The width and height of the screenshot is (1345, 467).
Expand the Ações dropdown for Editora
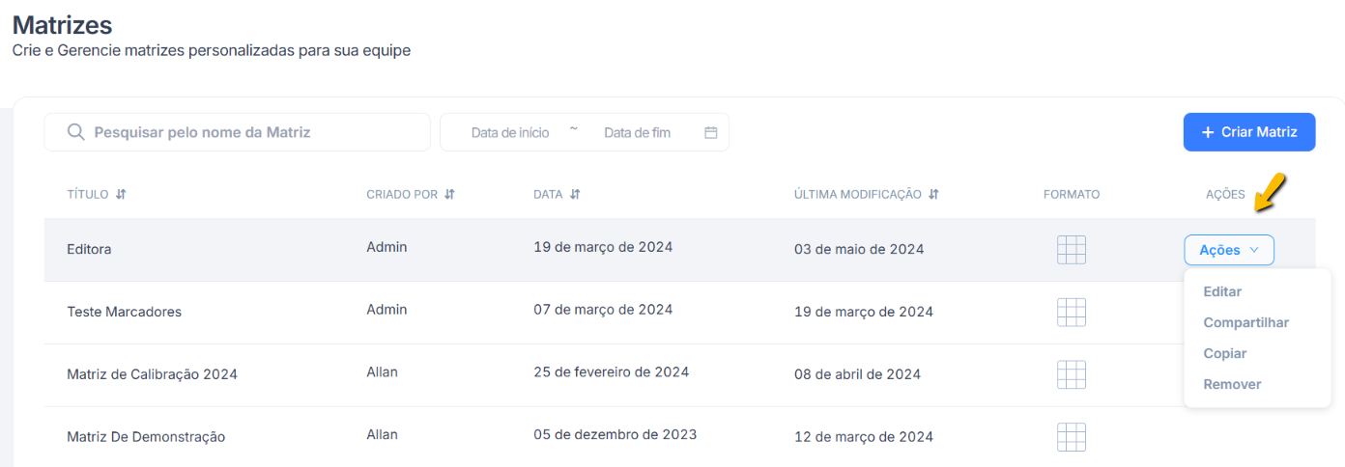pos(1229,250)
